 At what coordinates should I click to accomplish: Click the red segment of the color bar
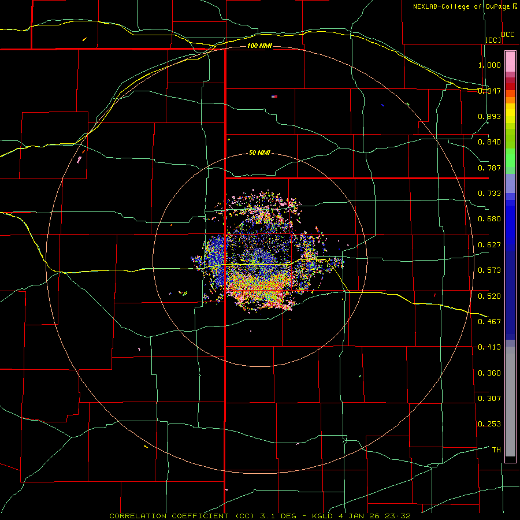tap(510, 87)
